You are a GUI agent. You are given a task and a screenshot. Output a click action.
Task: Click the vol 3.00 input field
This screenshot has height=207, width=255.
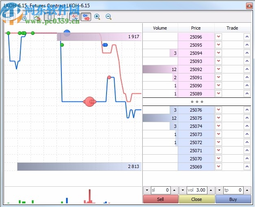pos(197,190)
